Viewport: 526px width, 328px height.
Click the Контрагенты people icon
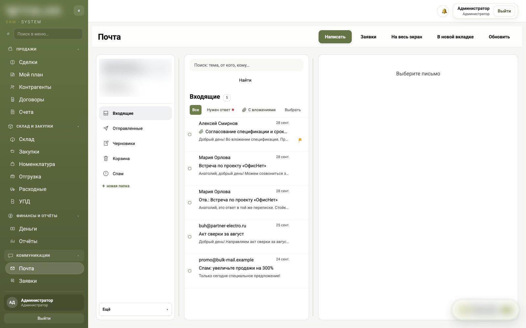[12, 87]
